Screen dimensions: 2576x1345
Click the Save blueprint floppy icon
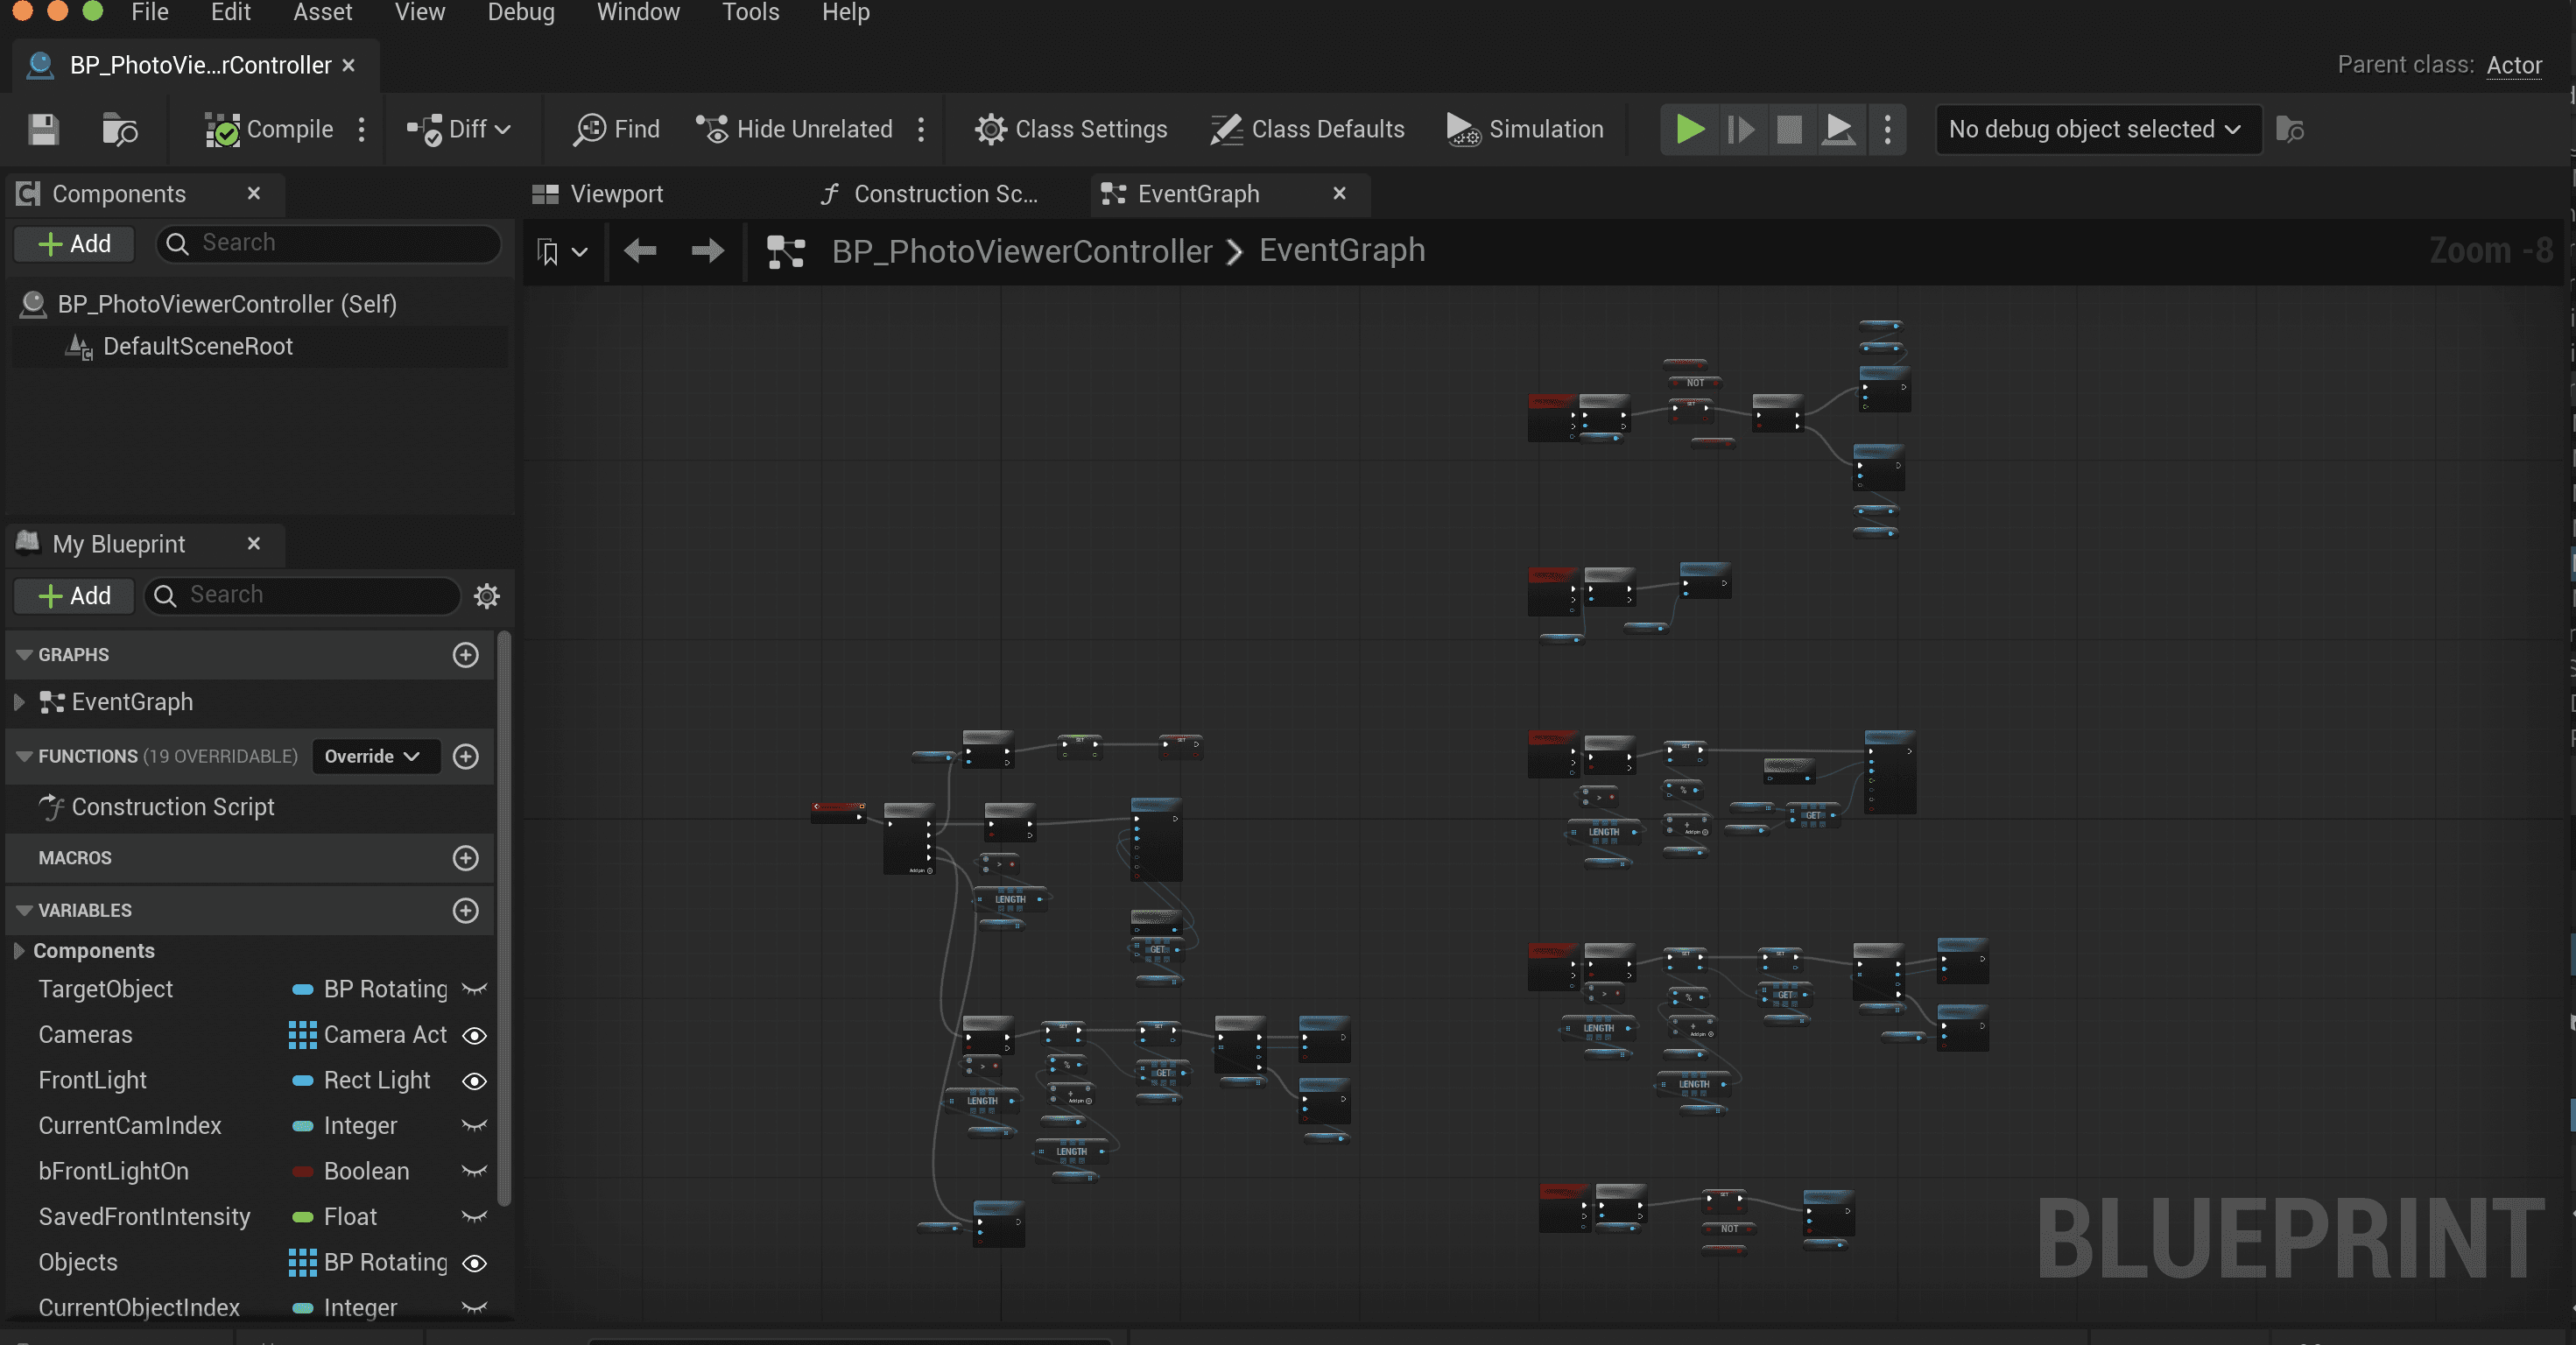[x=43, y=130]
